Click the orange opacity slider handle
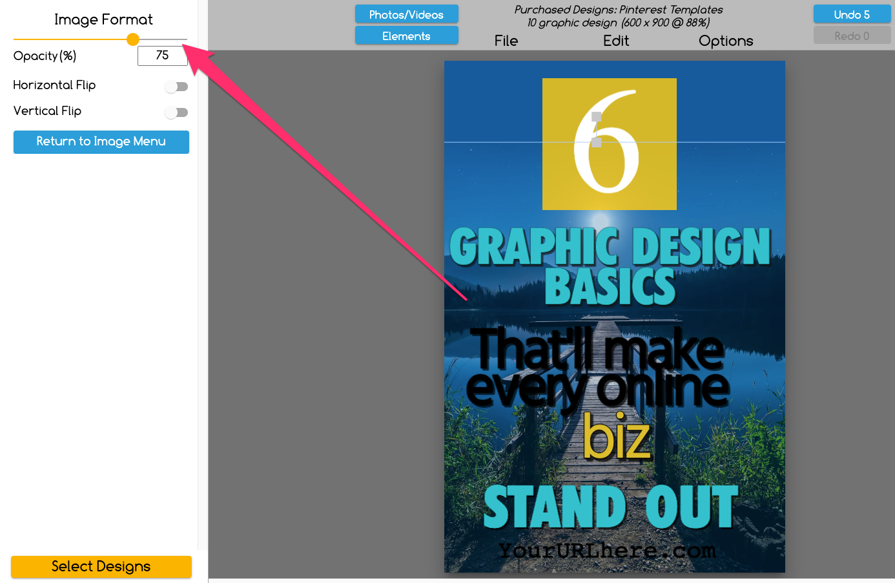 click(x=133, y=39)
